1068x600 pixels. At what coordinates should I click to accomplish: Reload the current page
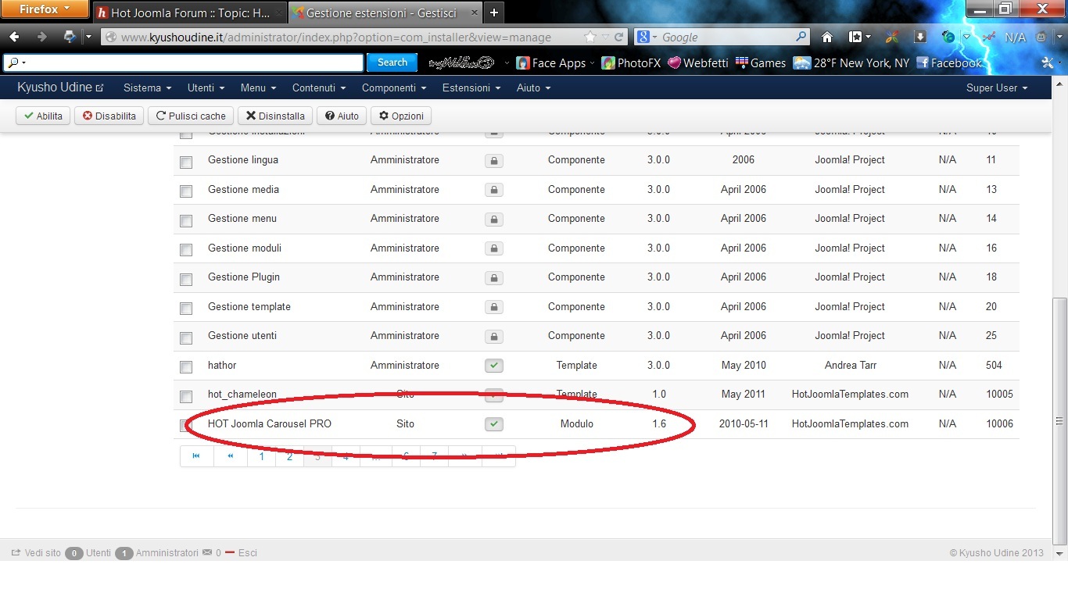point(618,37)
